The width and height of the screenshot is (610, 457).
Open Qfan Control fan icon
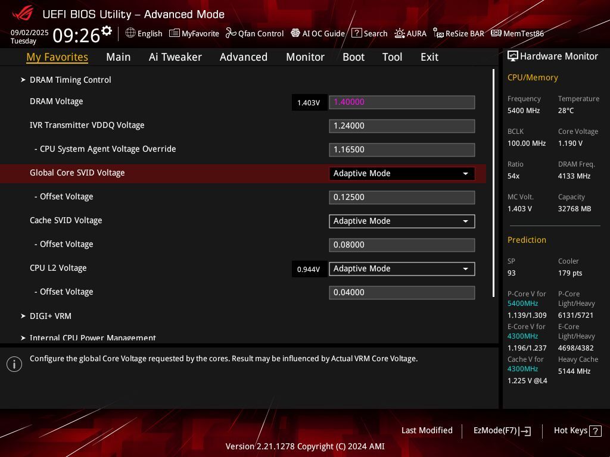(x=231, y=33)
